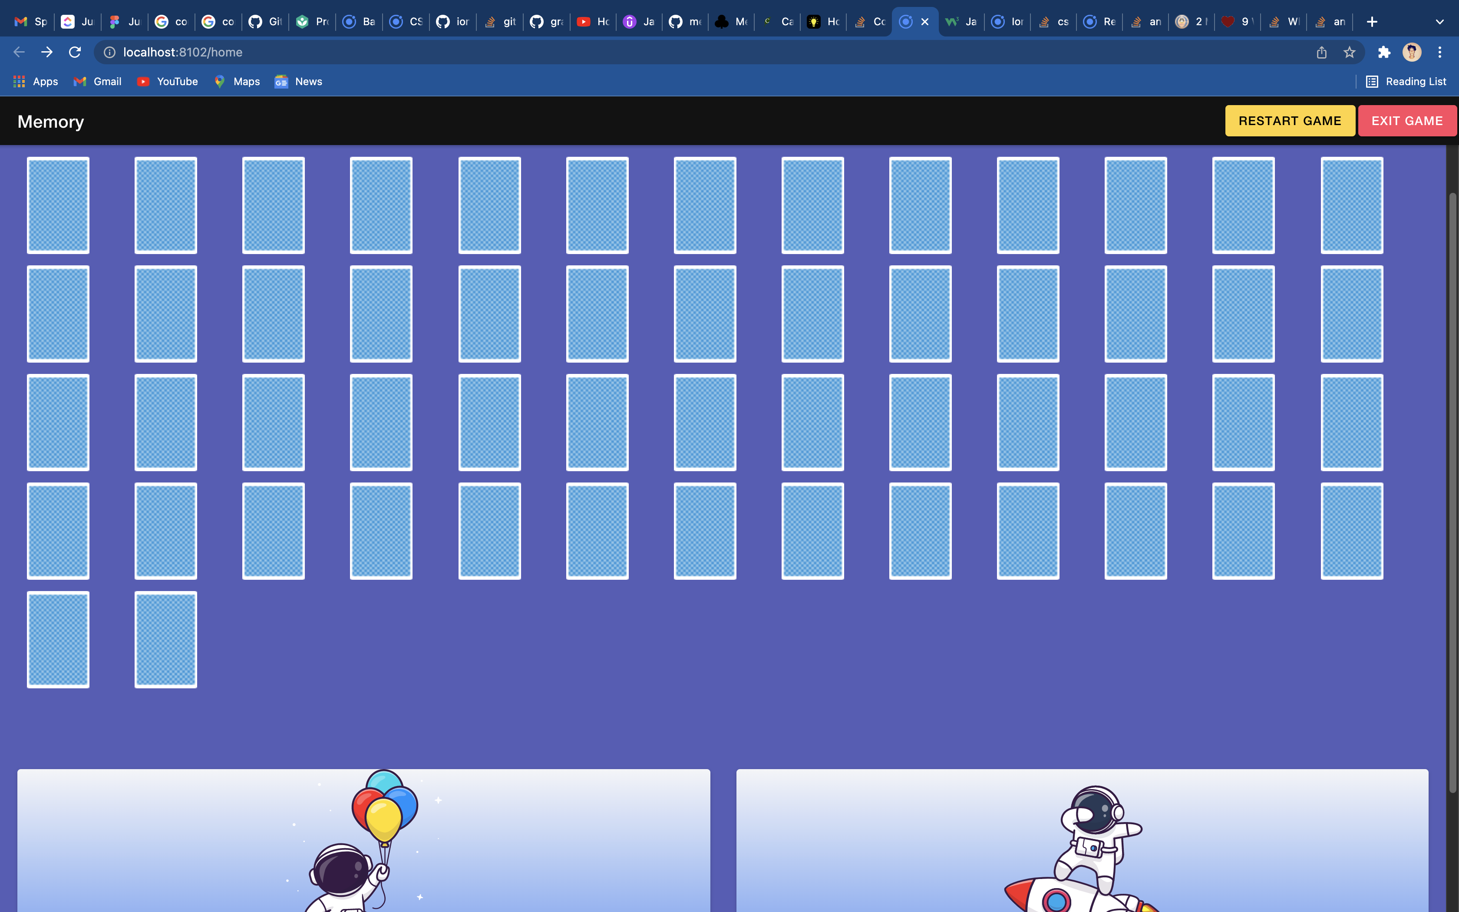Screen dimensions: 1459x912
Task: Switch to the Stack Overflow 'Wl' tab
Action: coord(1284,22)
